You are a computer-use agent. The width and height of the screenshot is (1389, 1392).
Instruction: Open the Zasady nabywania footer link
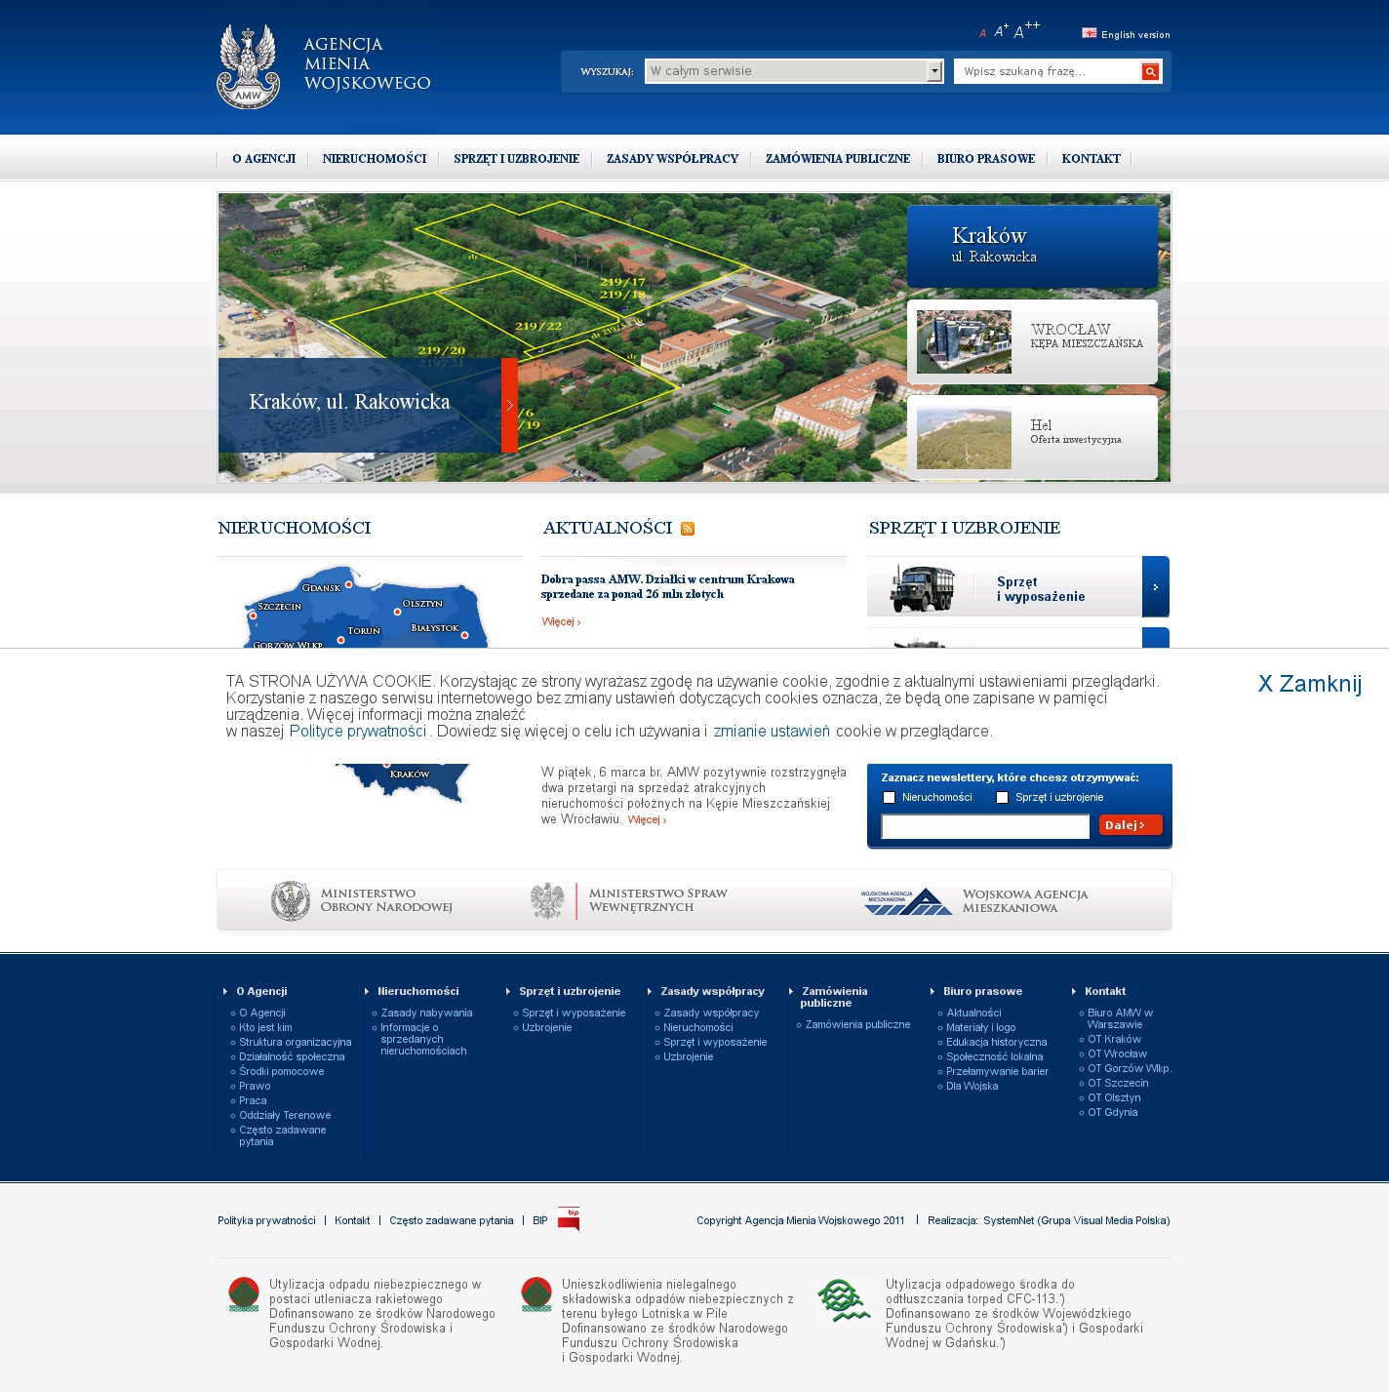click(x=426, y=1013)
